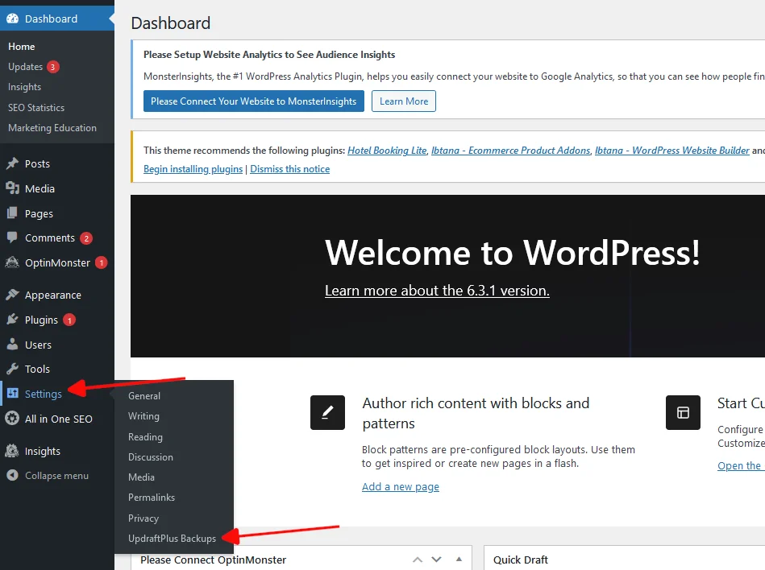Open Privacy settings submenu item

click(143, 518)
